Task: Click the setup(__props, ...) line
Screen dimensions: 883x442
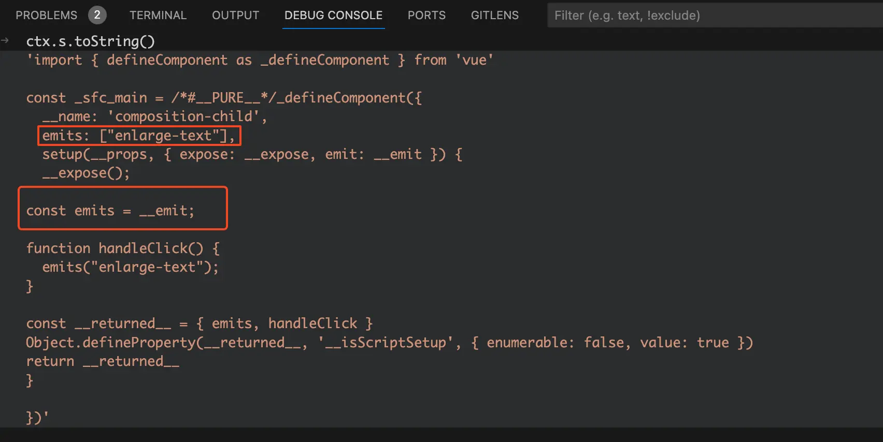Action: (x=252, y=154)
